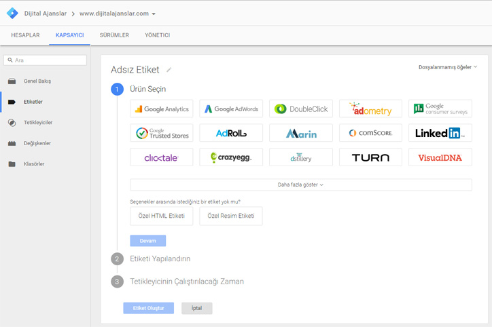Select Özel HTML Etiketi button
Screen dimensions: 492x327
[x=162, y=216]
